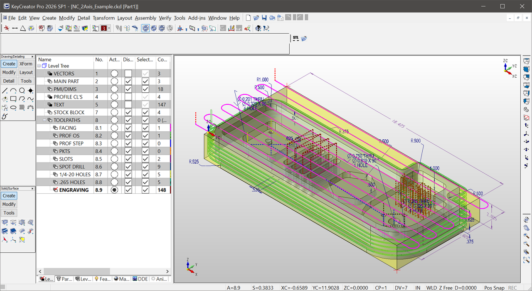Set the STOCK BLOCK level as active
532x291 pixels.
pyautogui.click(x=114, y=112)
